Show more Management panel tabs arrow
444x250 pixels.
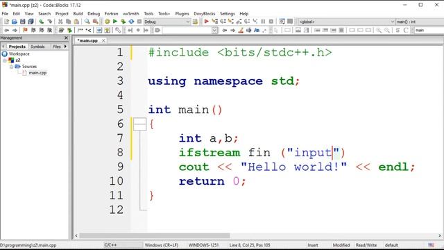click(x=65, y=47)
